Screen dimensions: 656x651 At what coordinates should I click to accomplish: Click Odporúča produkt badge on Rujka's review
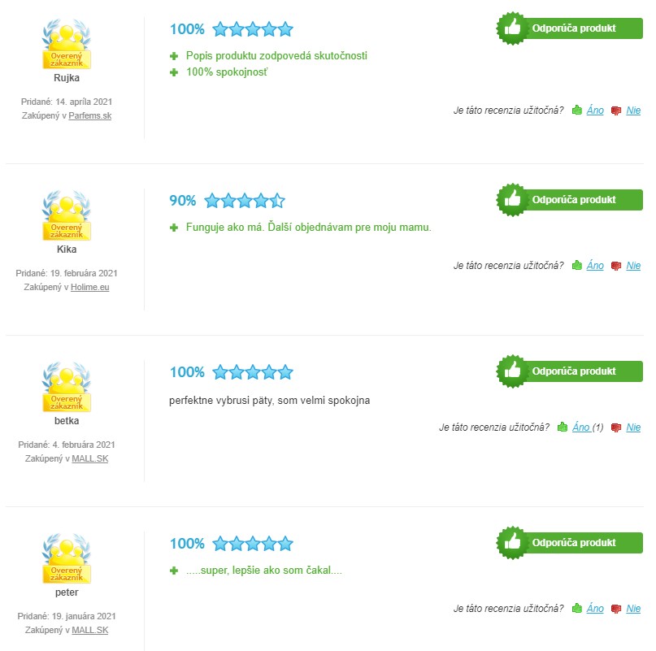569,28
